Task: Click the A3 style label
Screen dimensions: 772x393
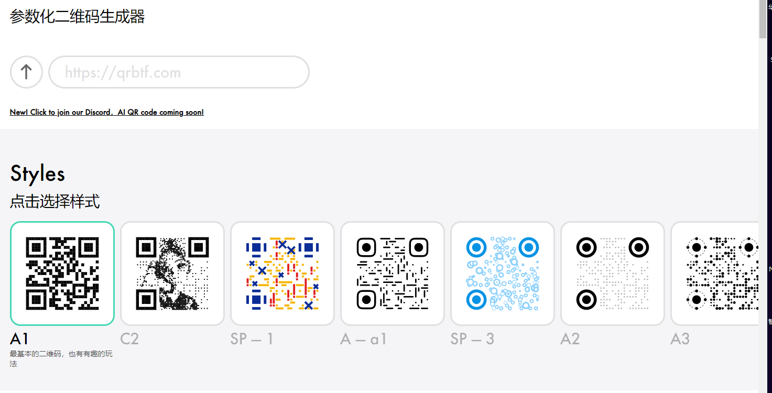Action: (680, 339)
